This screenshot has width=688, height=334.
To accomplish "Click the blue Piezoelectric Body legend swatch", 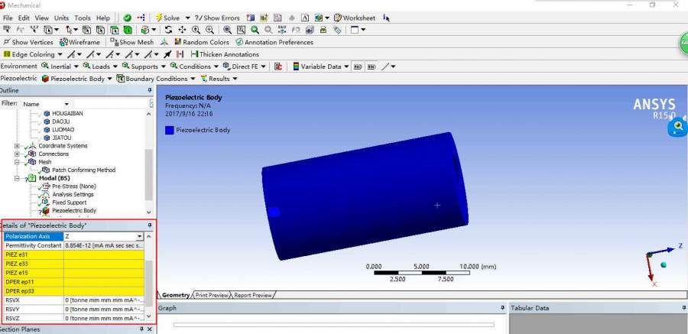I will tap(170, 130).
